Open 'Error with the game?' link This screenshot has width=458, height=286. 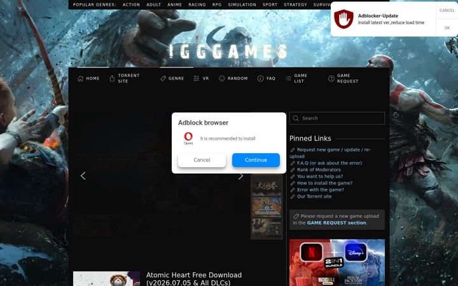tap(321, 190)
